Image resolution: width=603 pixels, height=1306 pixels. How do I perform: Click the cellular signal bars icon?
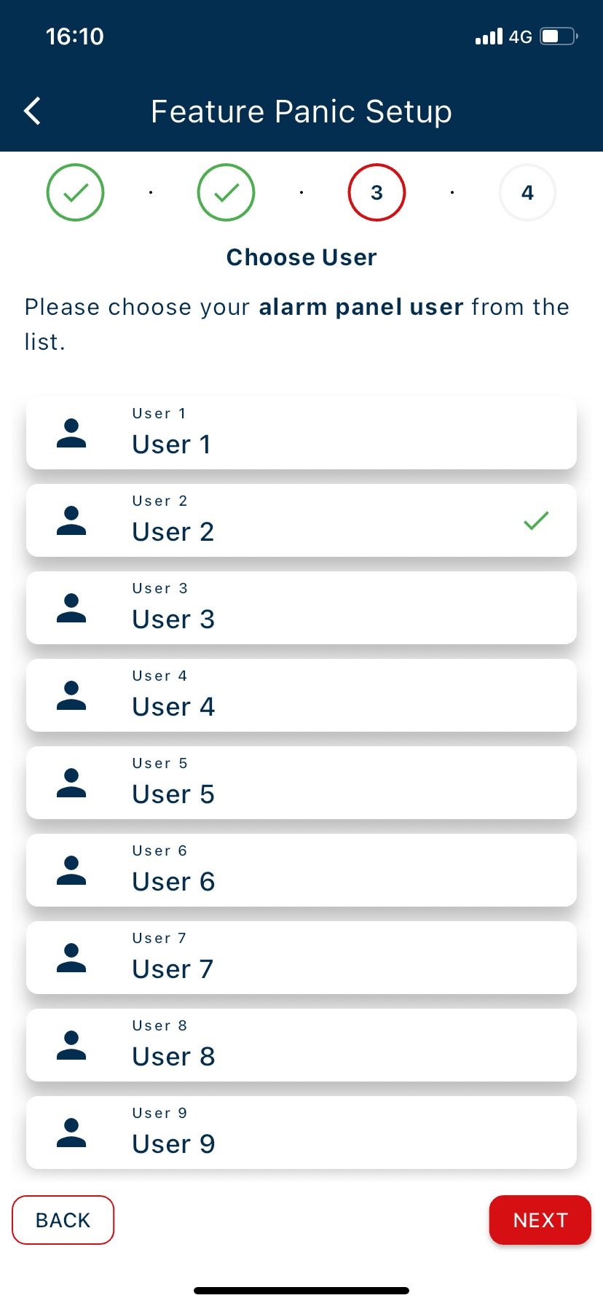point(489,36)
